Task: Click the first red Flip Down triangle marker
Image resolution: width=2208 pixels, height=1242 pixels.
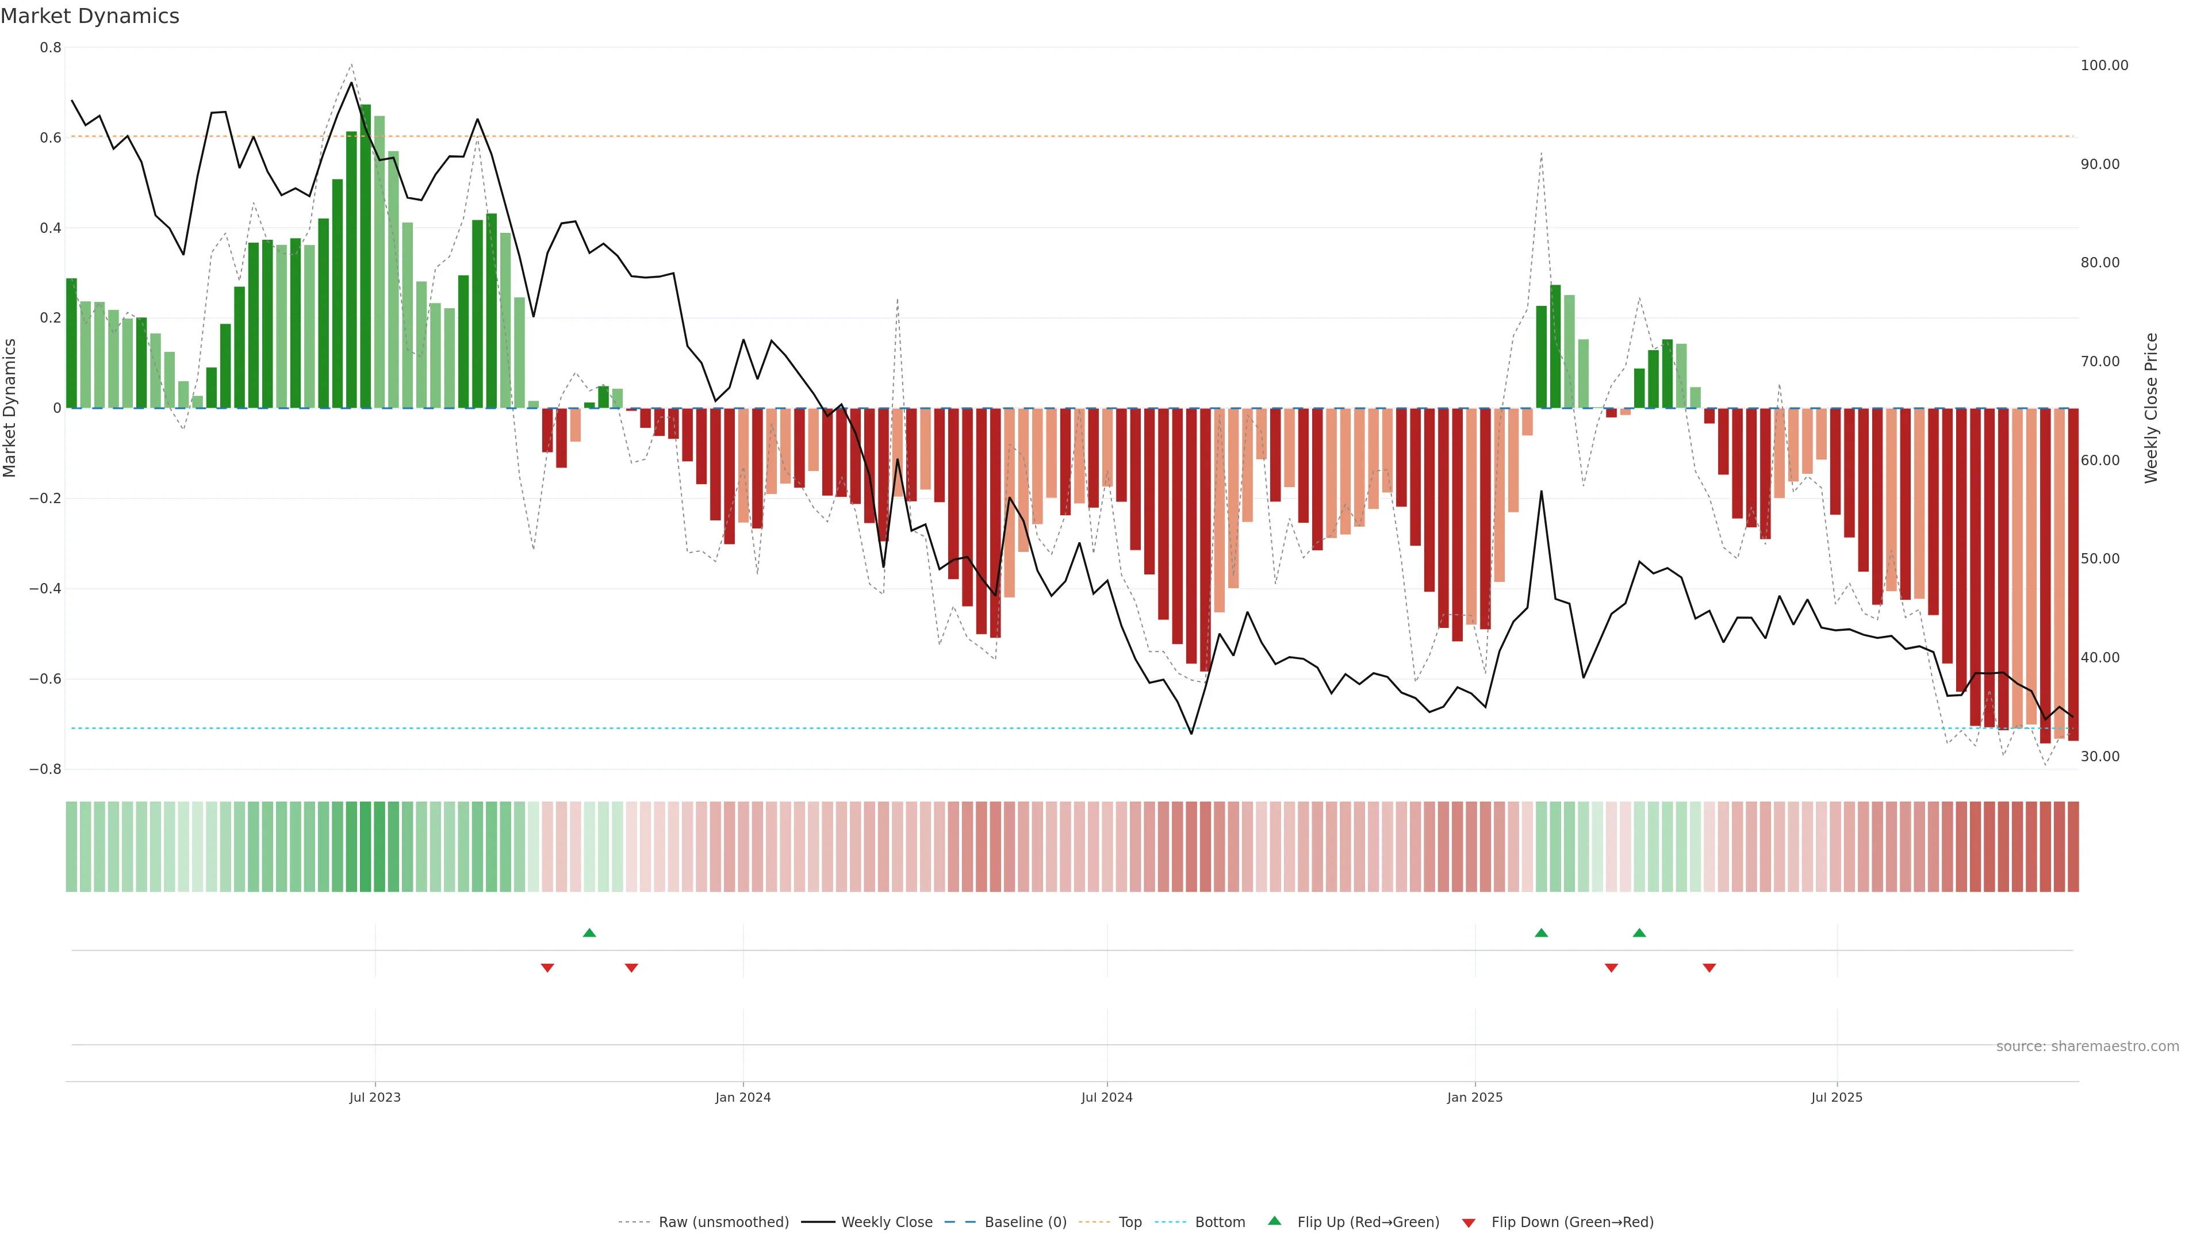Action: [x=547, y=968]
